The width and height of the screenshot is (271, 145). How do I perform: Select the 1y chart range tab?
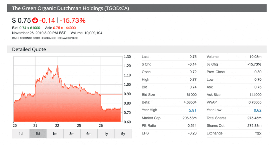[106, 134]
